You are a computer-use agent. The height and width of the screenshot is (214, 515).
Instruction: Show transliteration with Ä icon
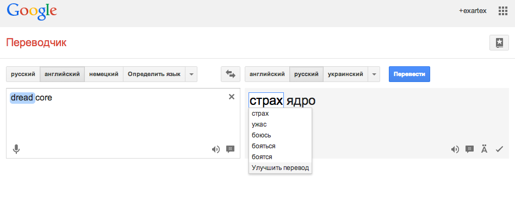(484, 149)
